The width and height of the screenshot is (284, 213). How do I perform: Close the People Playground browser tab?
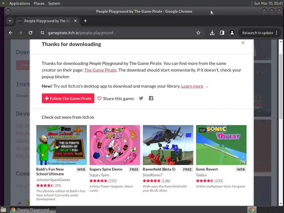tap(75, 21)
